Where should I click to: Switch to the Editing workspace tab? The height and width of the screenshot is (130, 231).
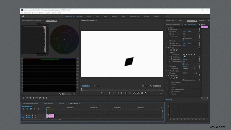tap(88, 16)
